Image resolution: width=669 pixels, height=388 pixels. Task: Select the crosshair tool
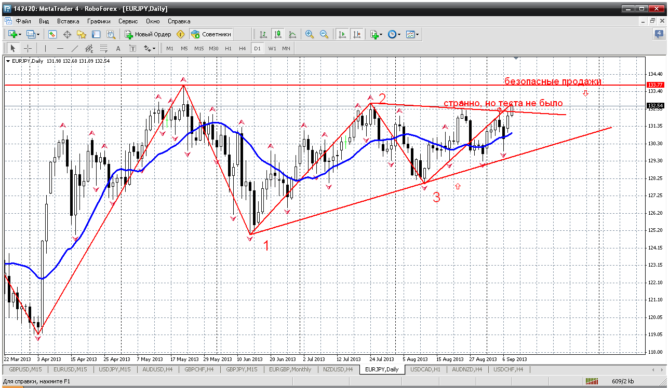click(x=28, y=48)
